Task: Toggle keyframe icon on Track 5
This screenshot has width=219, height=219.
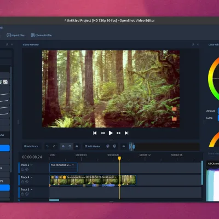Action: (x=27, y=169)
